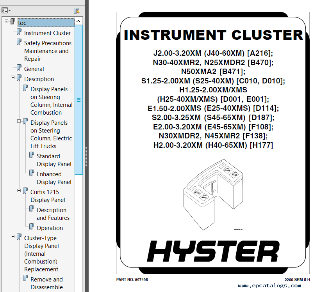Screen dimensions: 321x292
Task: Click the instrument cluster illustration on page
Action: pyautogui.click(x=213, y=195)
